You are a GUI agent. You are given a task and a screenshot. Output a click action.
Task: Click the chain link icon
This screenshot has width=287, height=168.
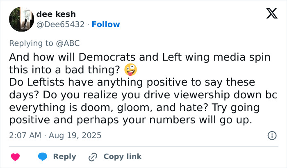pyautogui.click(x=93, y=157)
